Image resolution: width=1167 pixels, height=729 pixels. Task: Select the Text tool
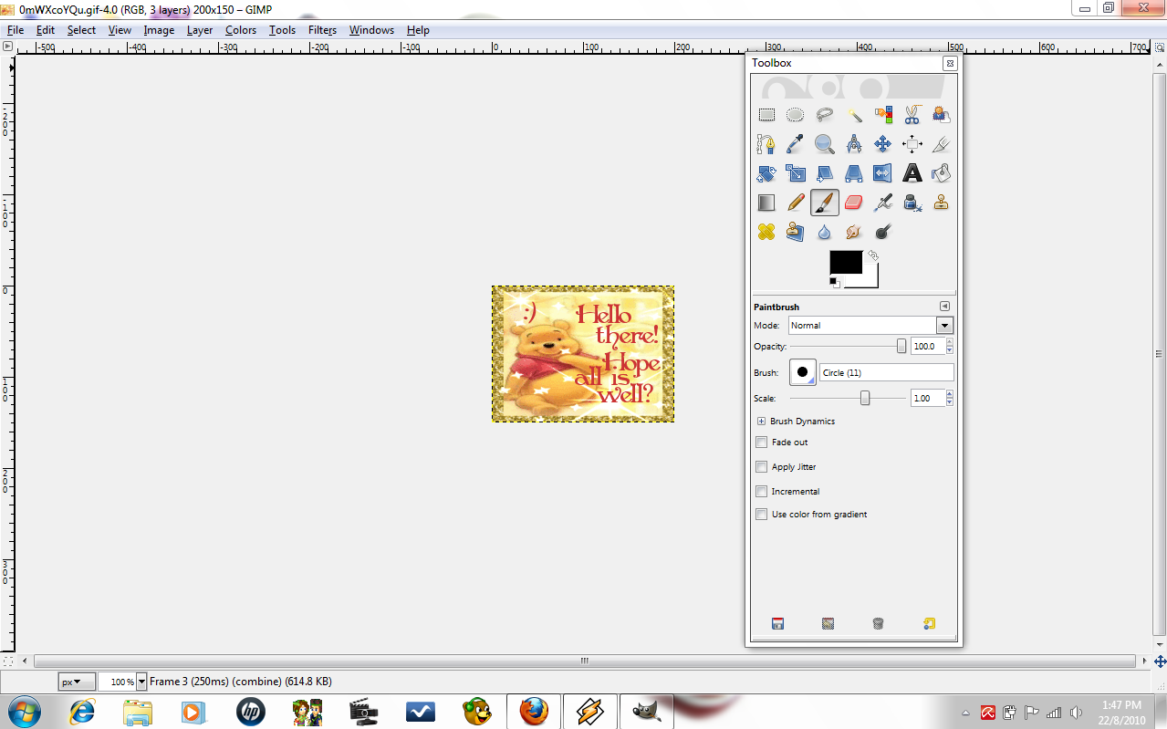point(912,173)
